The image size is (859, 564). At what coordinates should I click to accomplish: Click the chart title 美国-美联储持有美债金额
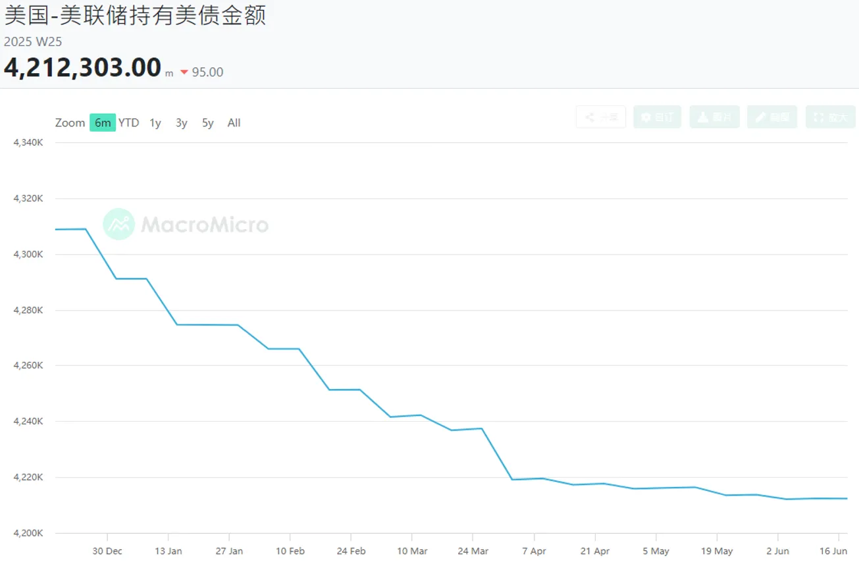pyautogui.click(x=135, y=15)
